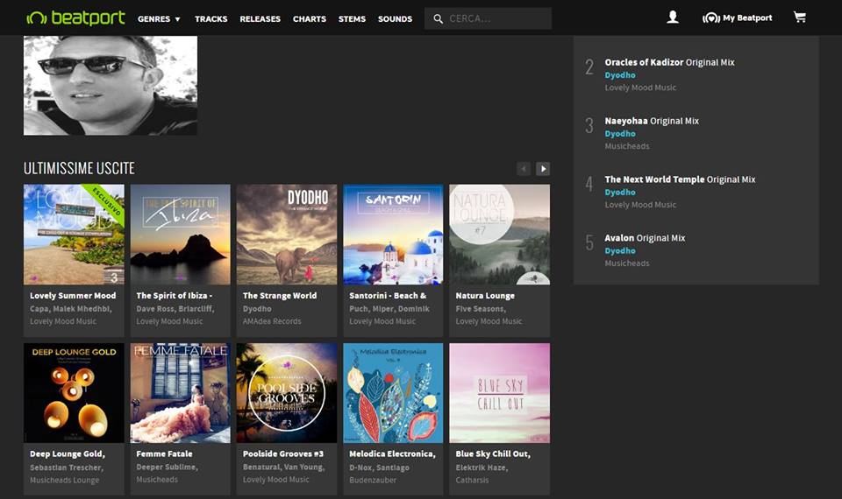Screen dimensions: 842x499
Task: Open The Spirit of Ibiza release title
Action: coord(174,295)
